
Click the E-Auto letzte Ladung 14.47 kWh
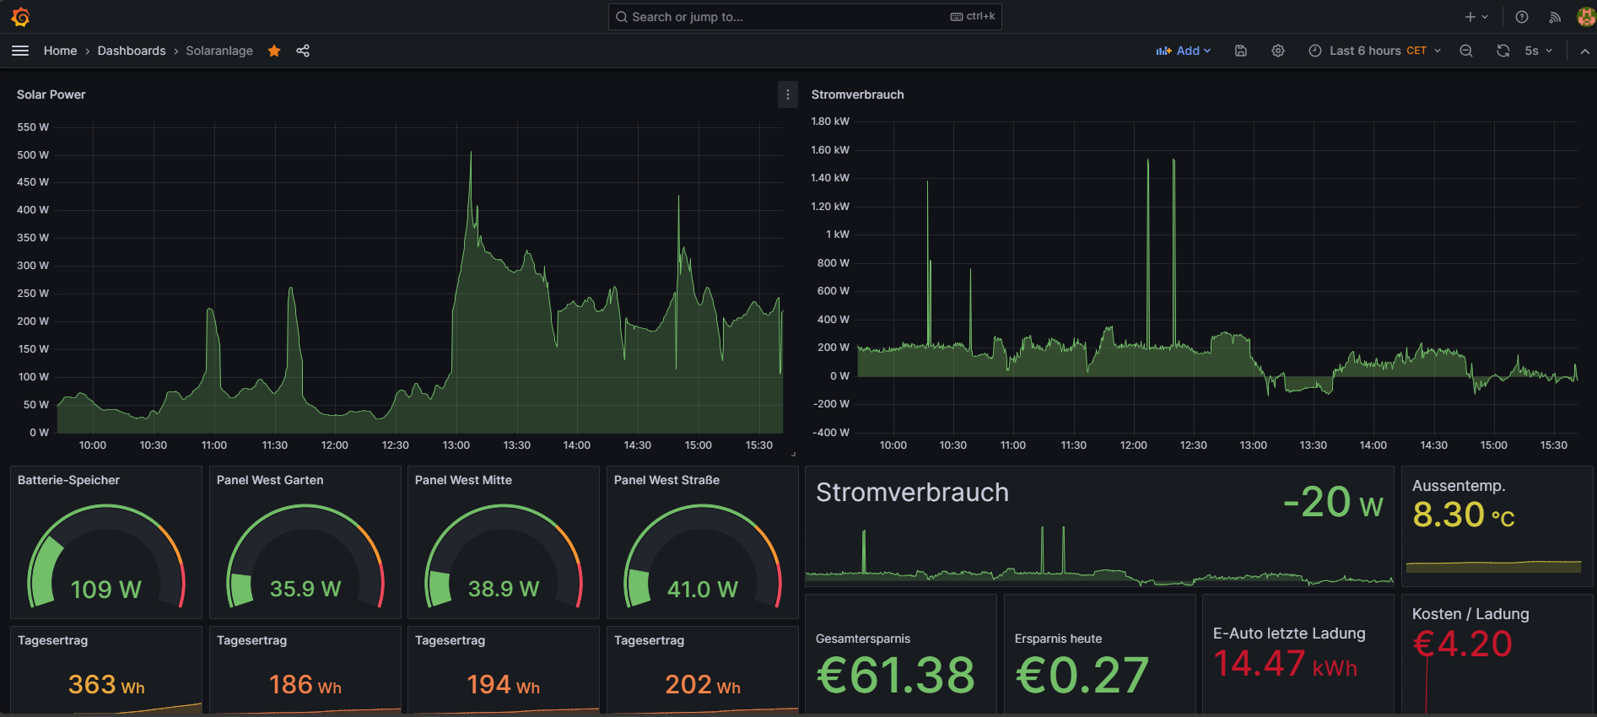click(x=1286, y=663)
